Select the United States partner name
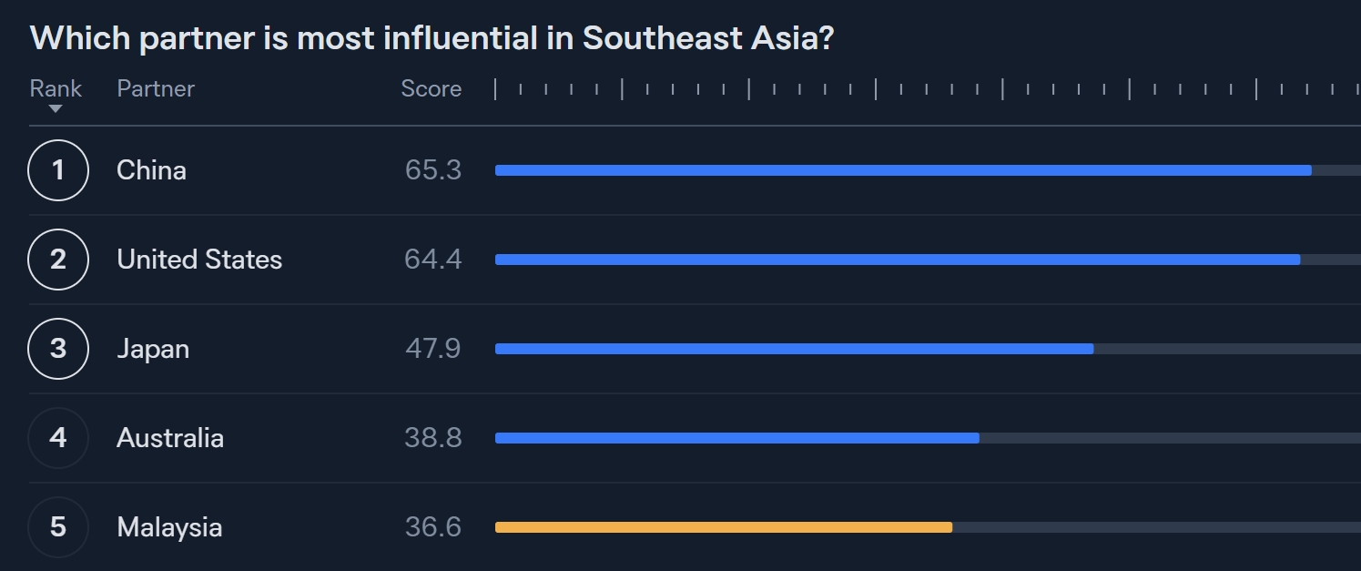 point(199,260)
